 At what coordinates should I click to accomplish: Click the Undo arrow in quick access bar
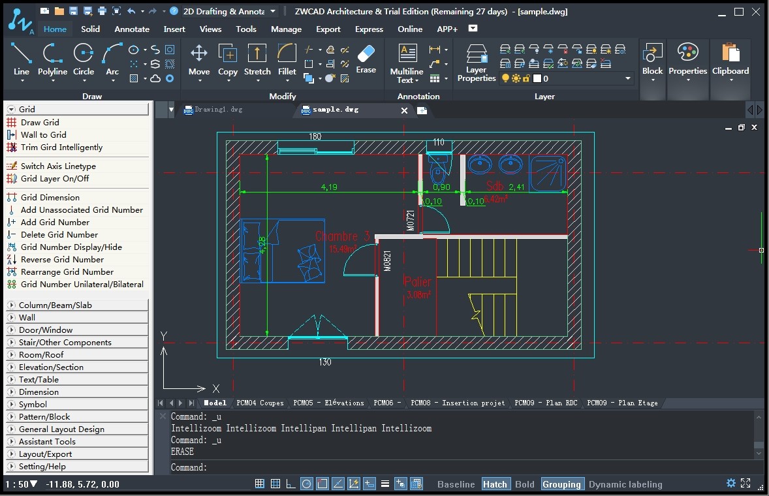tap(131, 11)
